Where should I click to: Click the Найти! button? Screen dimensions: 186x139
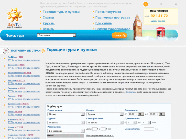65,135
